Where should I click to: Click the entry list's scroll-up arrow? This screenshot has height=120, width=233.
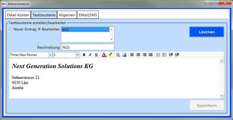coord(112,29)
